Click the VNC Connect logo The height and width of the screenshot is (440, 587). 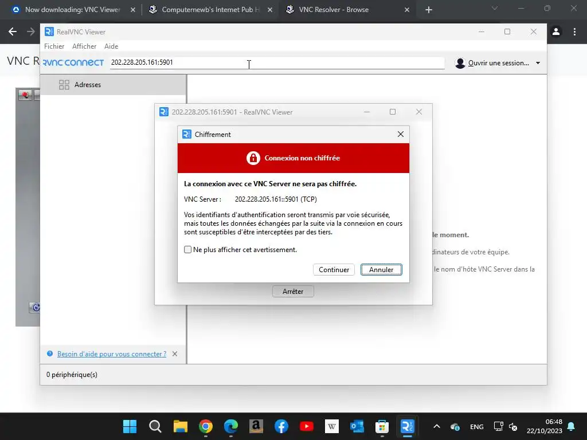click(73, 62)
